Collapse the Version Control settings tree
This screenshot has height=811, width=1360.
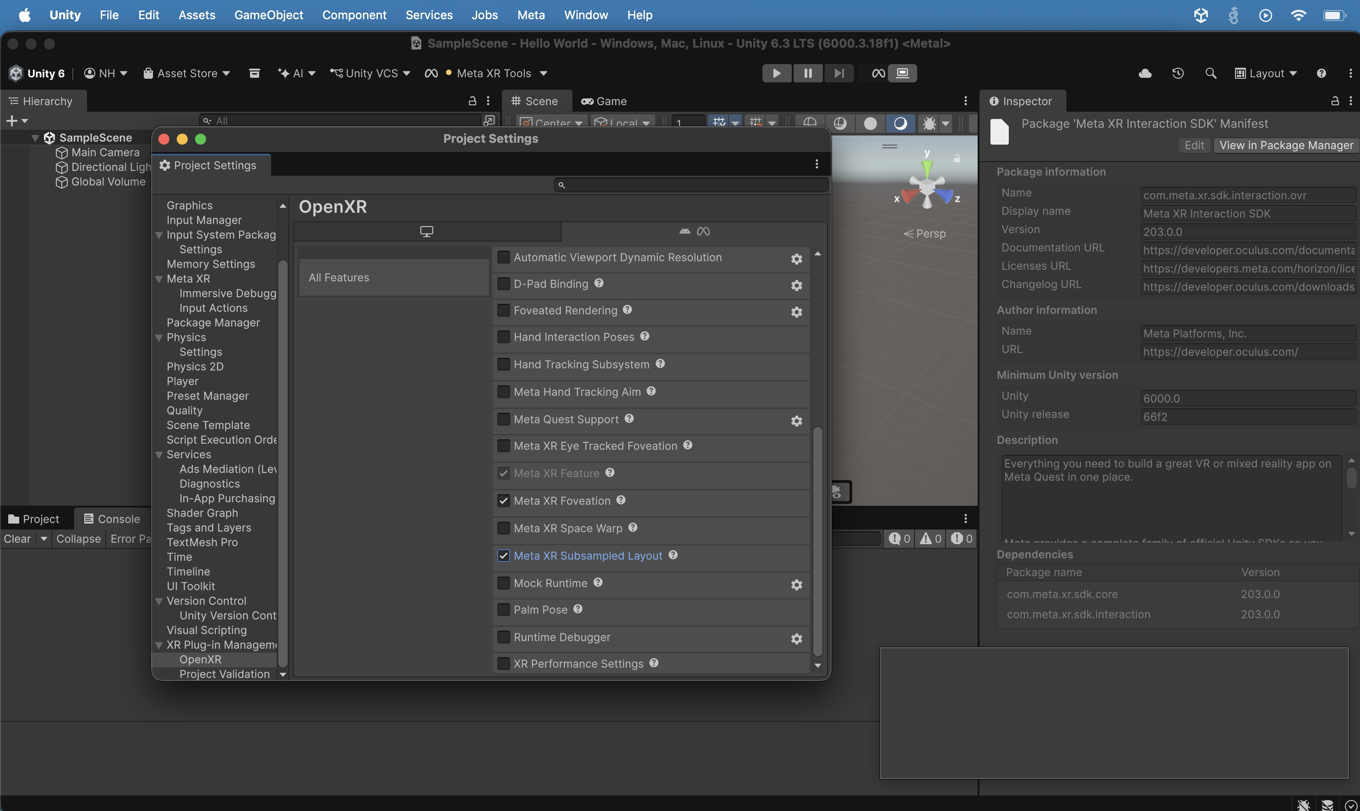[x=159, y=601]
